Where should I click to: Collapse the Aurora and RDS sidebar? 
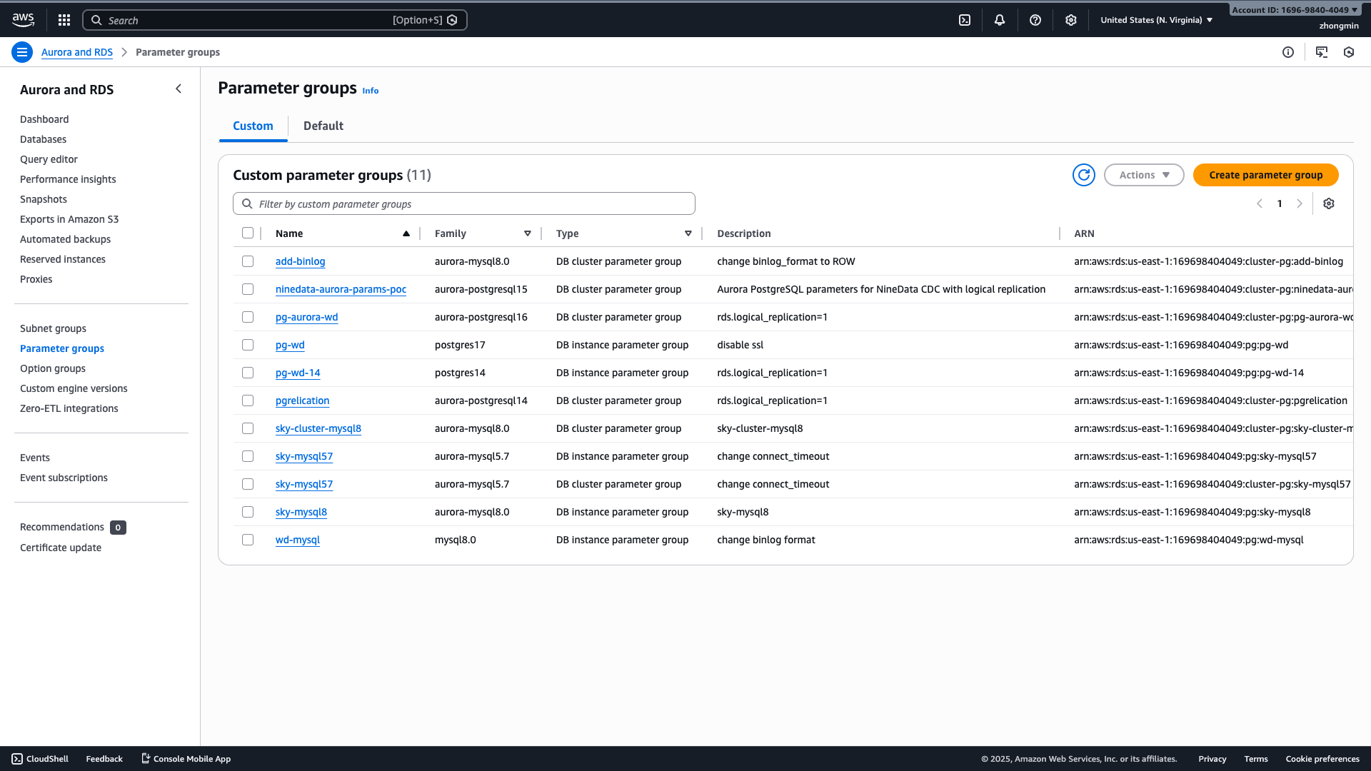(179, 89)
